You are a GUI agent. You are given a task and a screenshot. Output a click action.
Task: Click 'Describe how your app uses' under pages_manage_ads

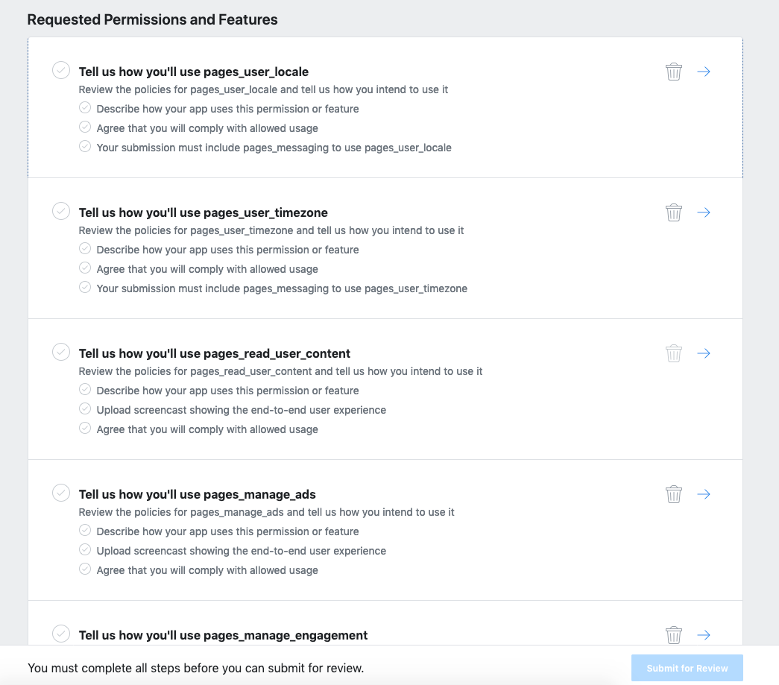point(227,531)
